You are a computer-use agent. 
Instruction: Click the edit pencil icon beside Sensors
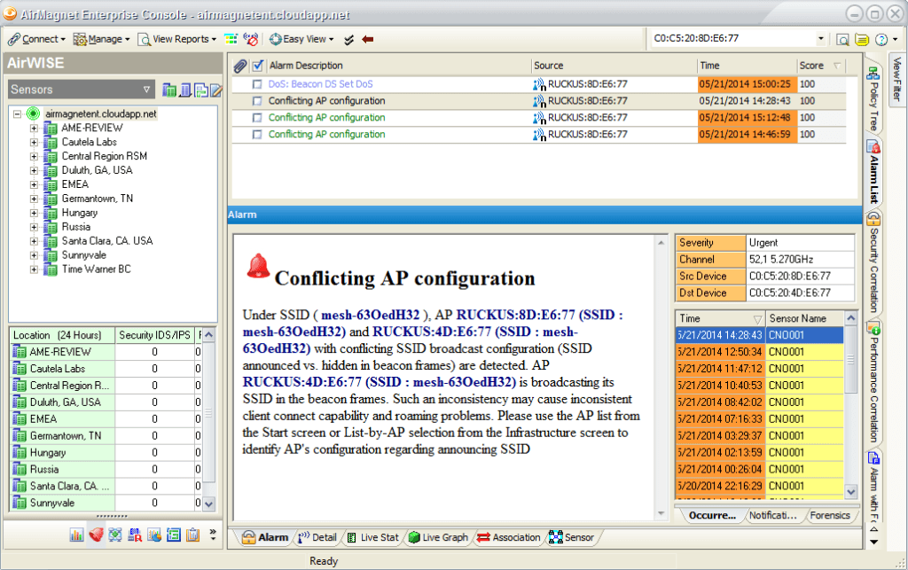[216, 90]
